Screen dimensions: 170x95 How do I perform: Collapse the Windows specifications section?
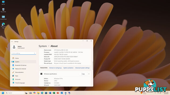tap(89, 74)
